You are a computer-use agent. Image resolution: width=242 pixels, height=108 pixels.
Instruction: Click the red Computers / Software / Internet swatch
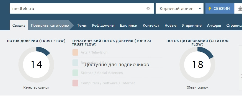(x=75, y=83)
